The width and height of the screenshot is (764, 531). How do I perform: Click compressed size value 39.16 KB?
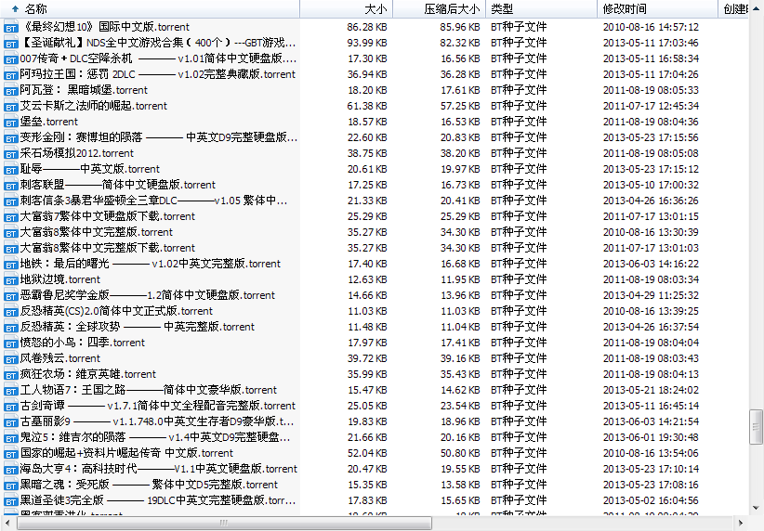point(460,358)
